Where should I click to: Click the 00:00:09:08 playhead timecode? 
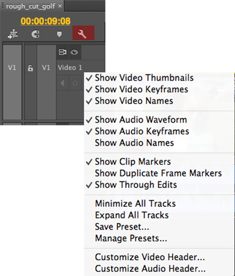45,21
